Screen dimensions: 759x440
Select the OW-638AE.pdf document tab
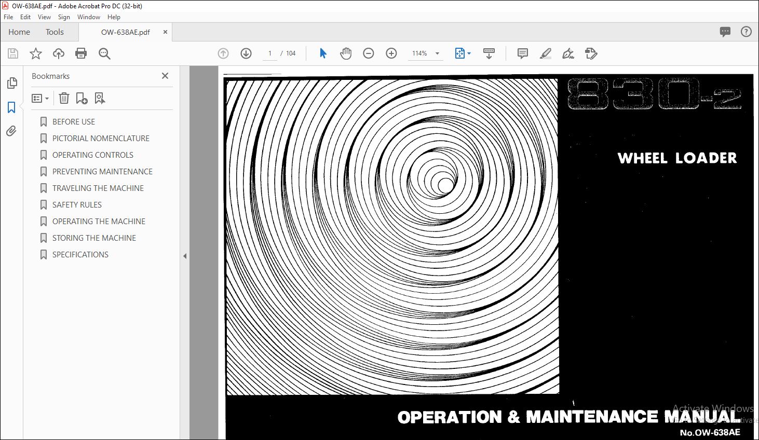pos(125,32)
